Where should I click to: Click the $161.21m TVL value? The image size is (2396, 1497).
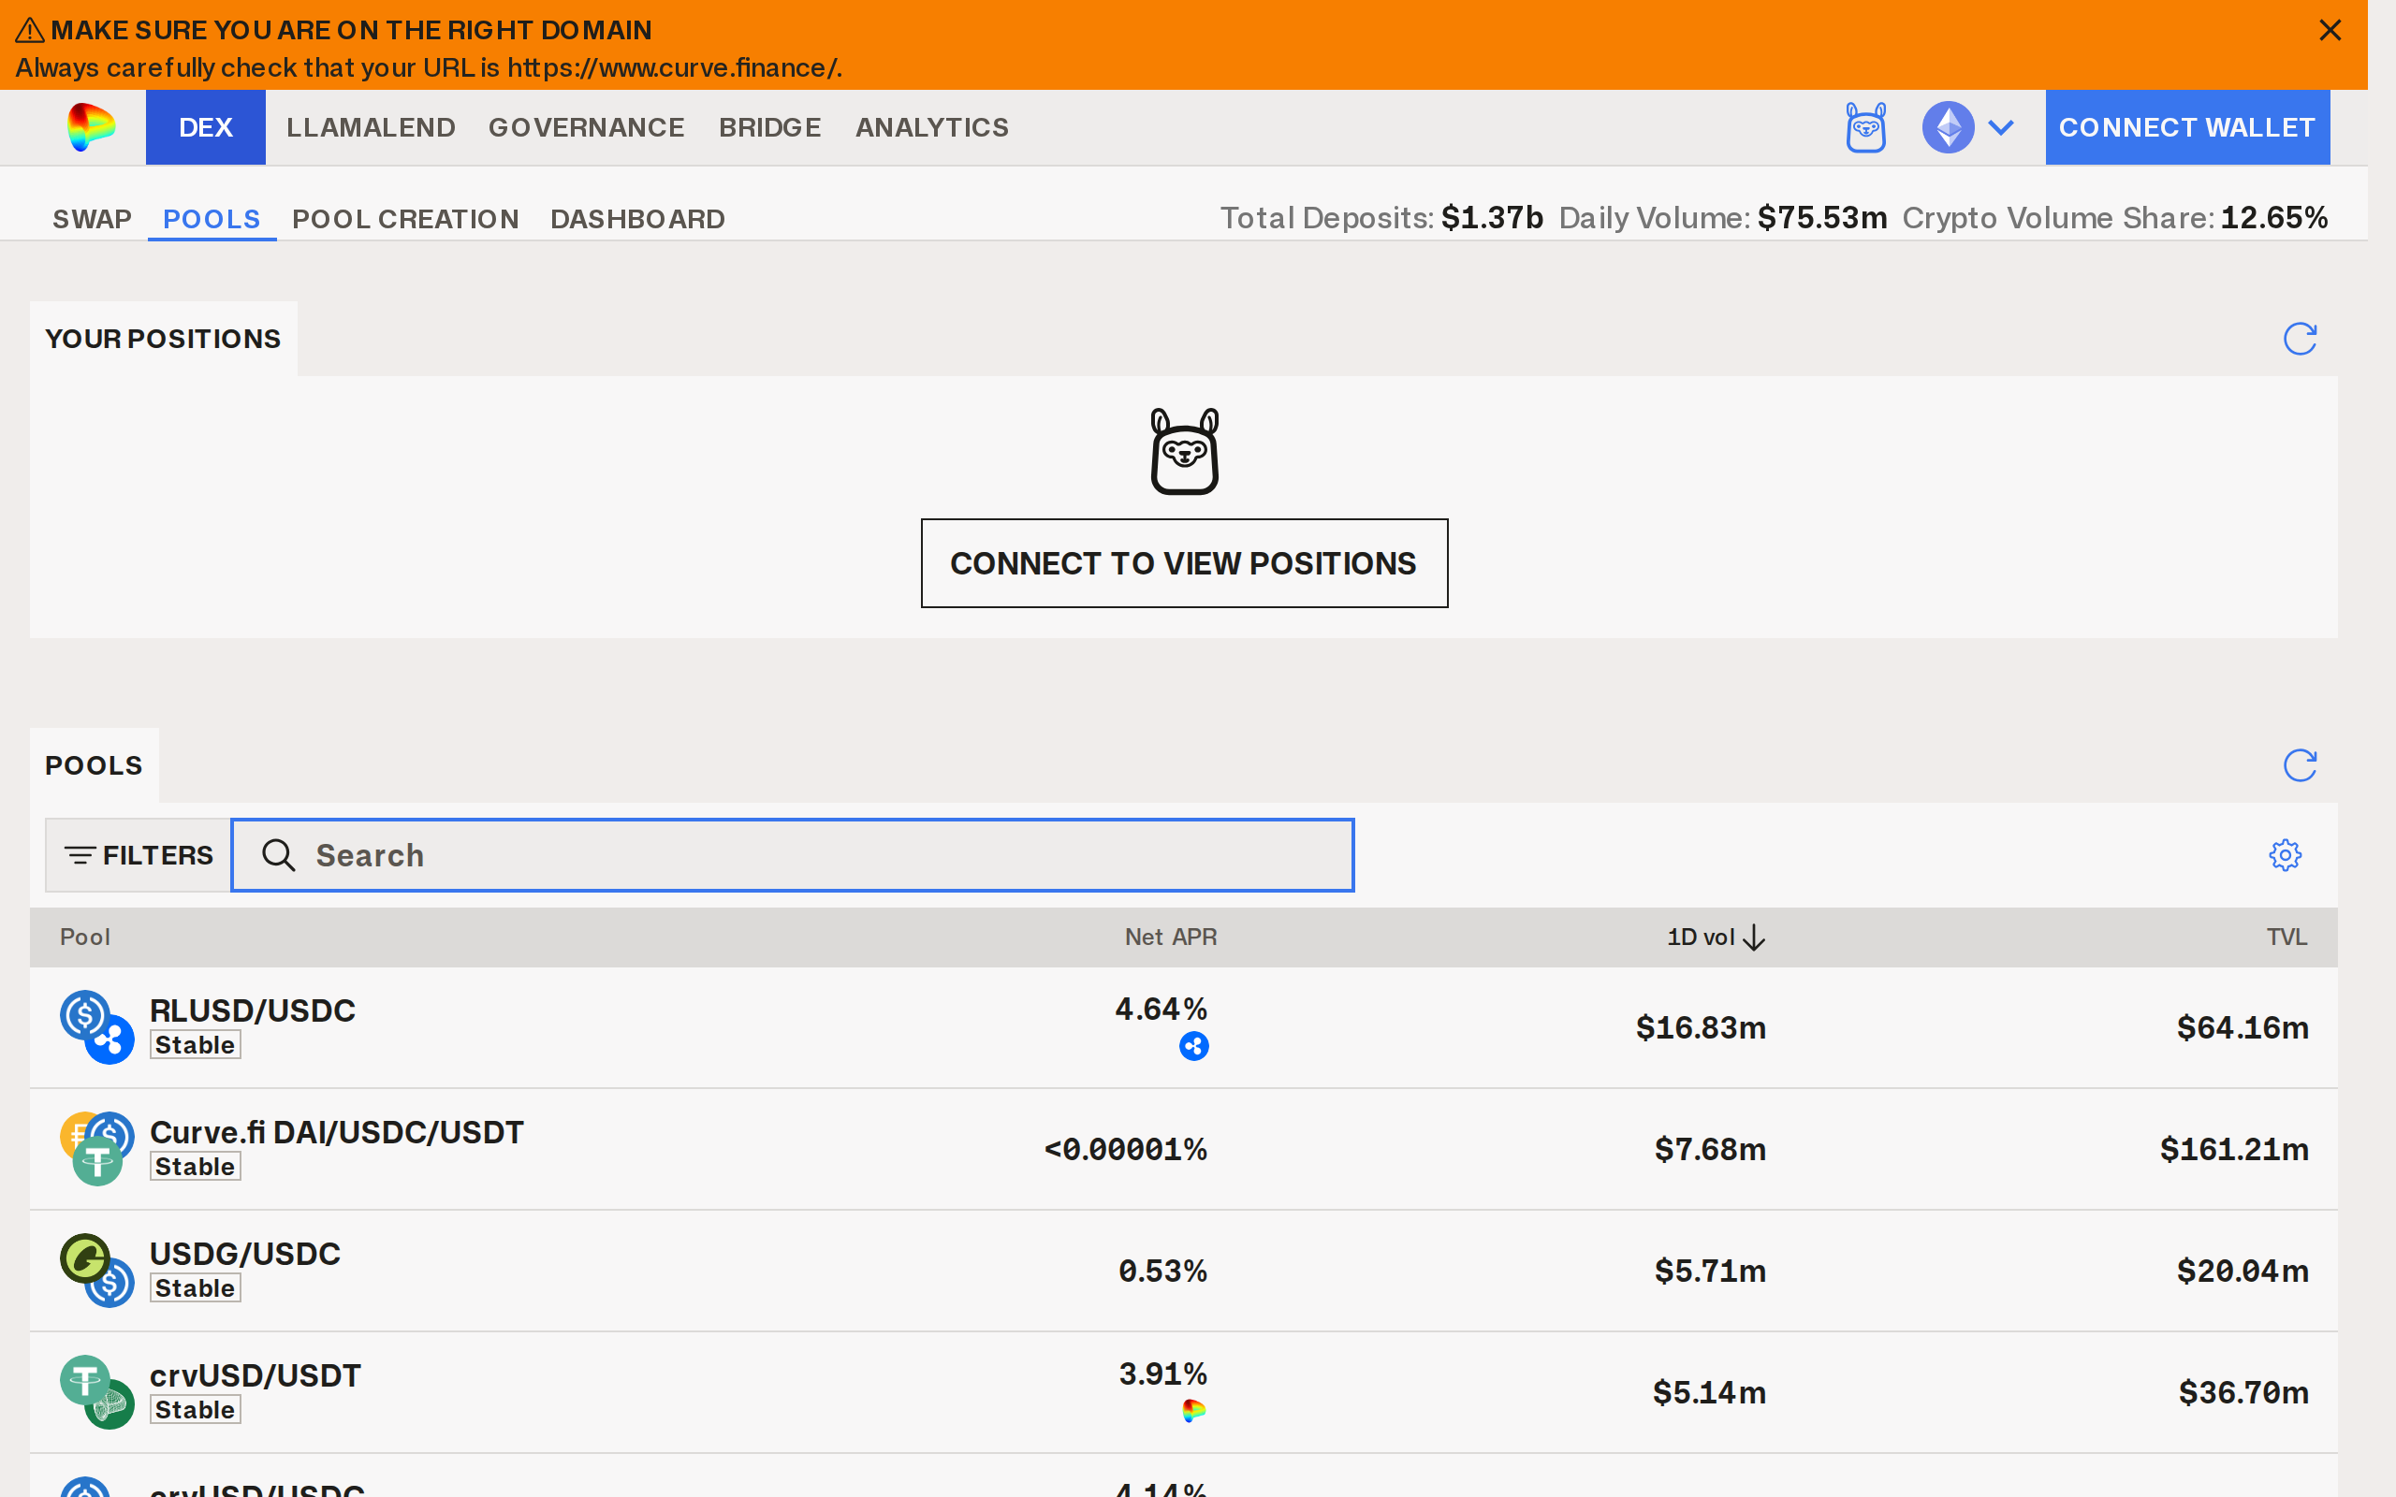pos(2235,1150)
